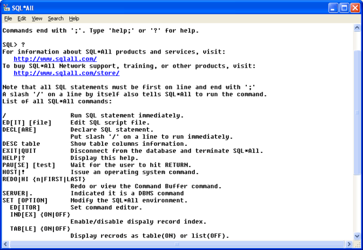The width and height of the screenshot is (363, 250).
Task: Open the Edit menu
Action: click(22, 19)
